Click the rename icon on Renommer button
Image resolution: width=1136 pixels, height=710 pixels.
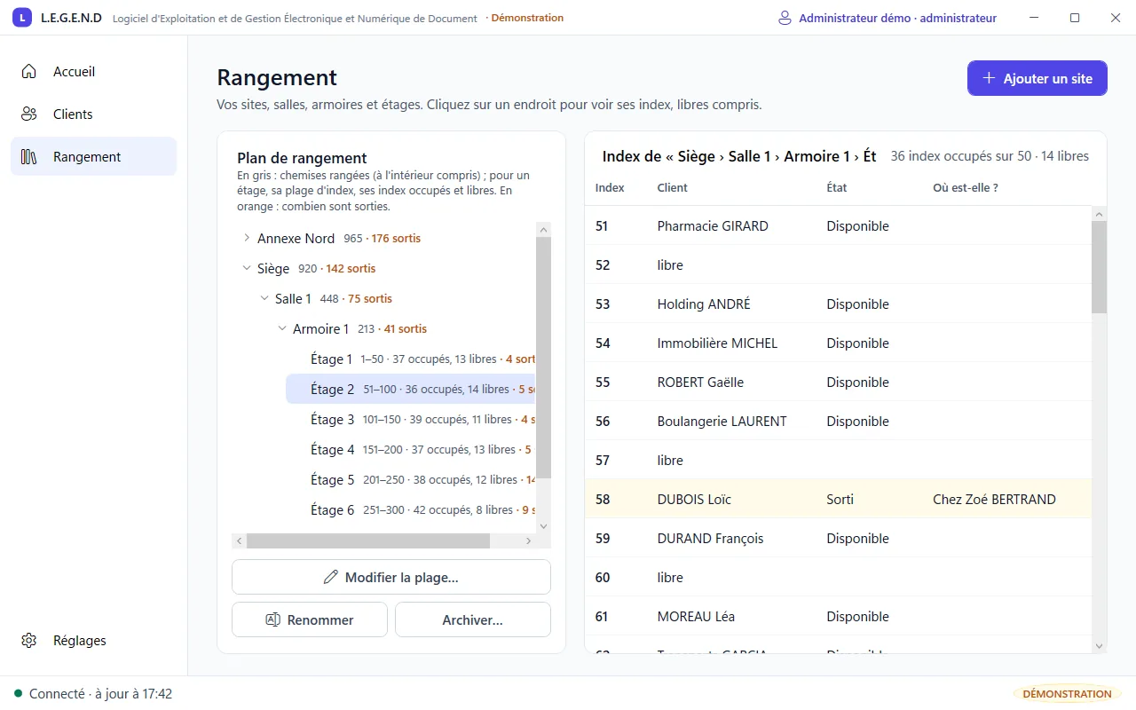click(273, 619)
